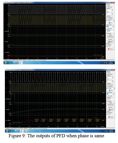The height and width of the screenshot is (143, 118).
Task: Click the Close button with red X in lower window
Action: [111, 117]
